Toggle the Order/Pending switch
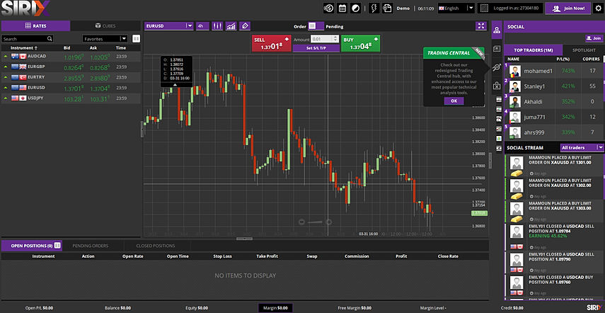This screenshot has width=605, height=313. (x=316, y=26)
